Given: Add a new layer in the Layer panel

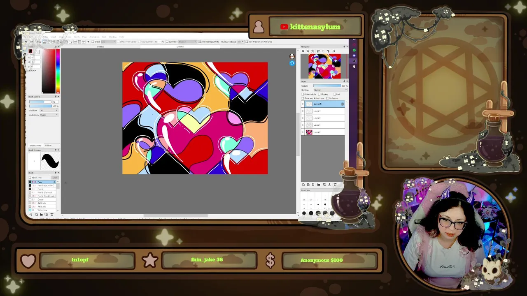Looking at the screenshot, I should [x=303, y=185].
